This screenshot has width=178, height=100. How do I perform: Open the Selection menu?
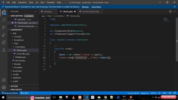tap(22, 2)
